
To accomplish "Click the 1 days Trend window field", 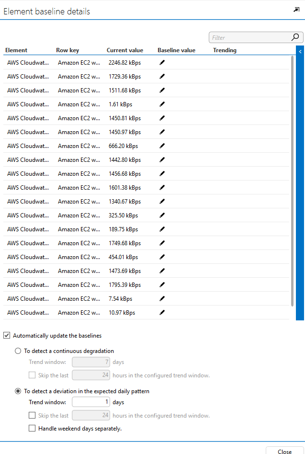I will [91, 402].
